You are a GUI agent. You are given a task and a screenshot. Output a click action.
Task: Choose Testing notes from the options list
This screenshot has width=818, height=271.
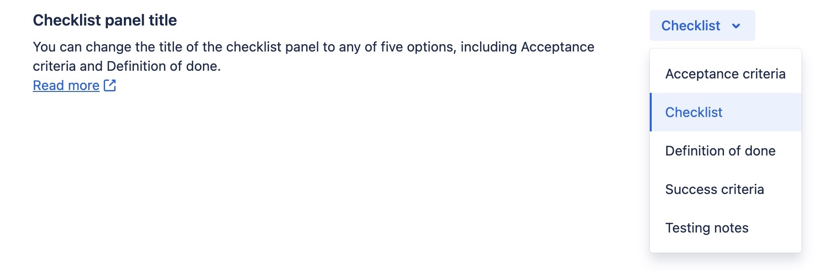[707, 228]
